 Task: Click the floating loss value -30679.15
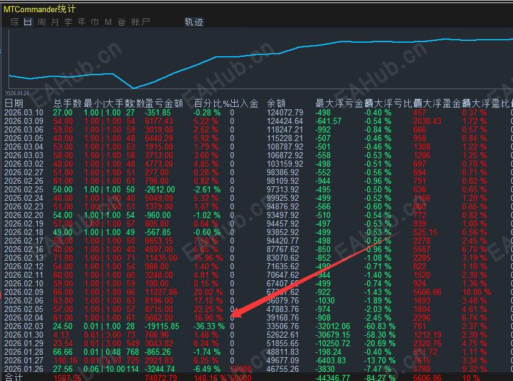point(332,335)
